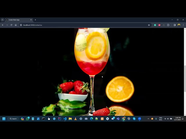This screenshot has height=139, width=186.
Task: Reload the page with the refresh icon
Action: pos(11,25)
